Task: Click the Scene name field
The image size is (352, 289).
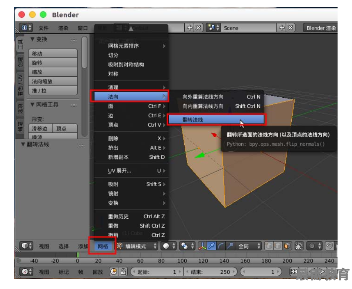Action: point(249,28)
